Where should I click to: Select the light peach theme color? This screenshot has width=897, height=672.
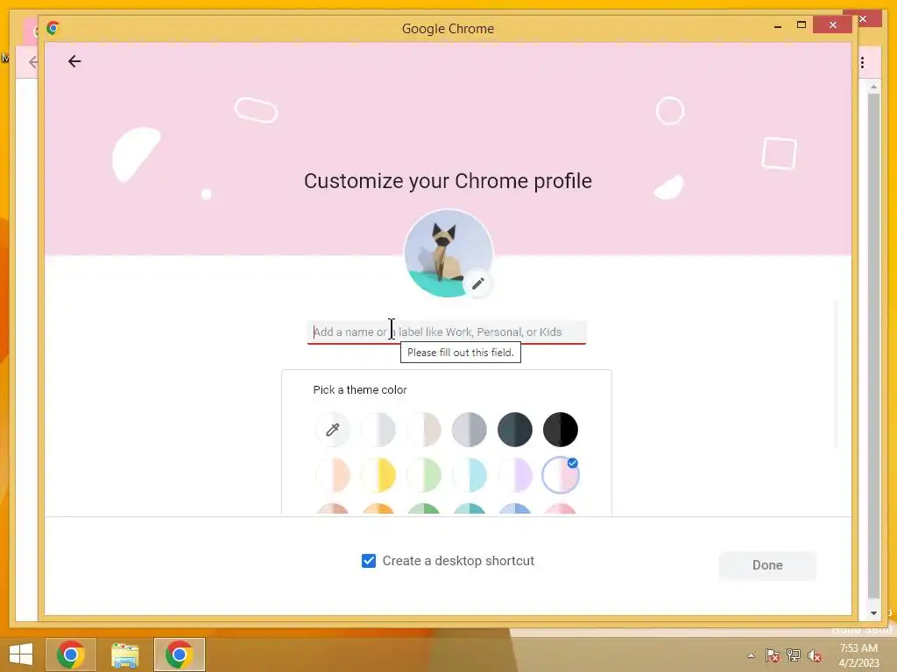[x=332, y=475]
